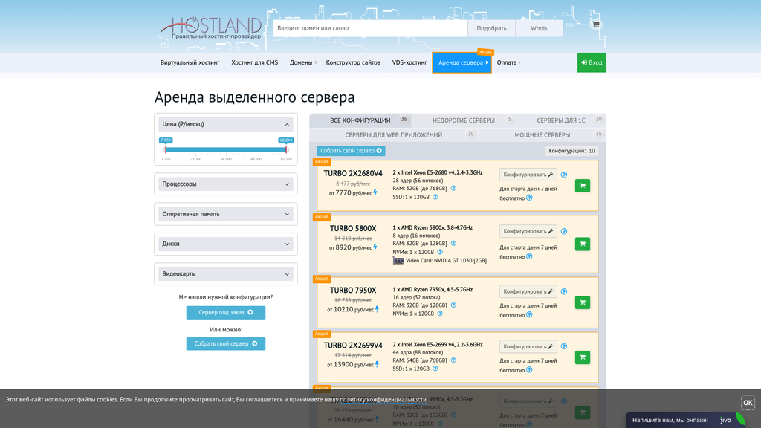This screenshot has width=761, height=428.
Task: Expand the Диски filter dropdown
Action: click(225, 244)
